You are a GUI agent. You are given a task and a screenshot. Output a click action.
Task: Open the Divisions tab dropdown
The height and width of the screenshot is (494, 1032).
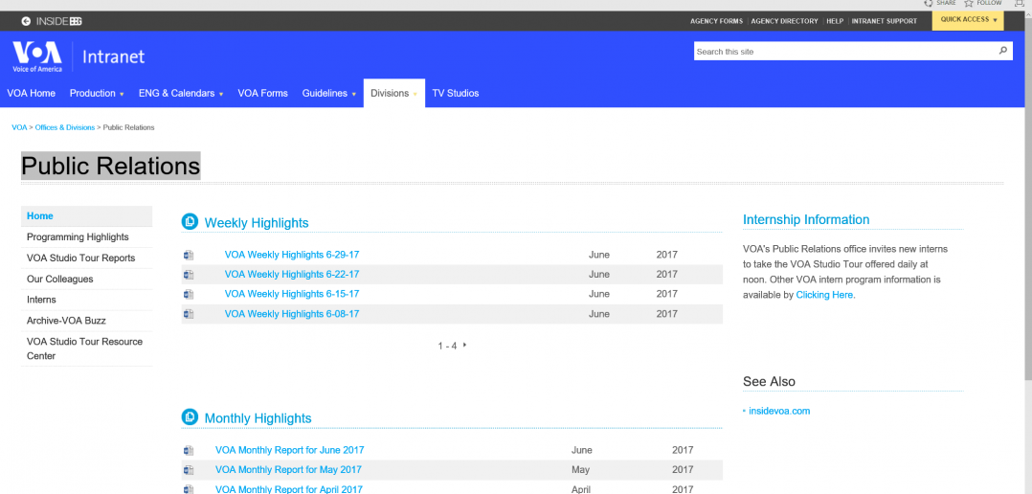tap(393, 94)
